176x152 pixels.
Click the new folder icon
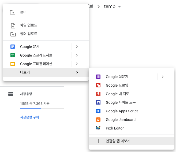tap(13, 12)
